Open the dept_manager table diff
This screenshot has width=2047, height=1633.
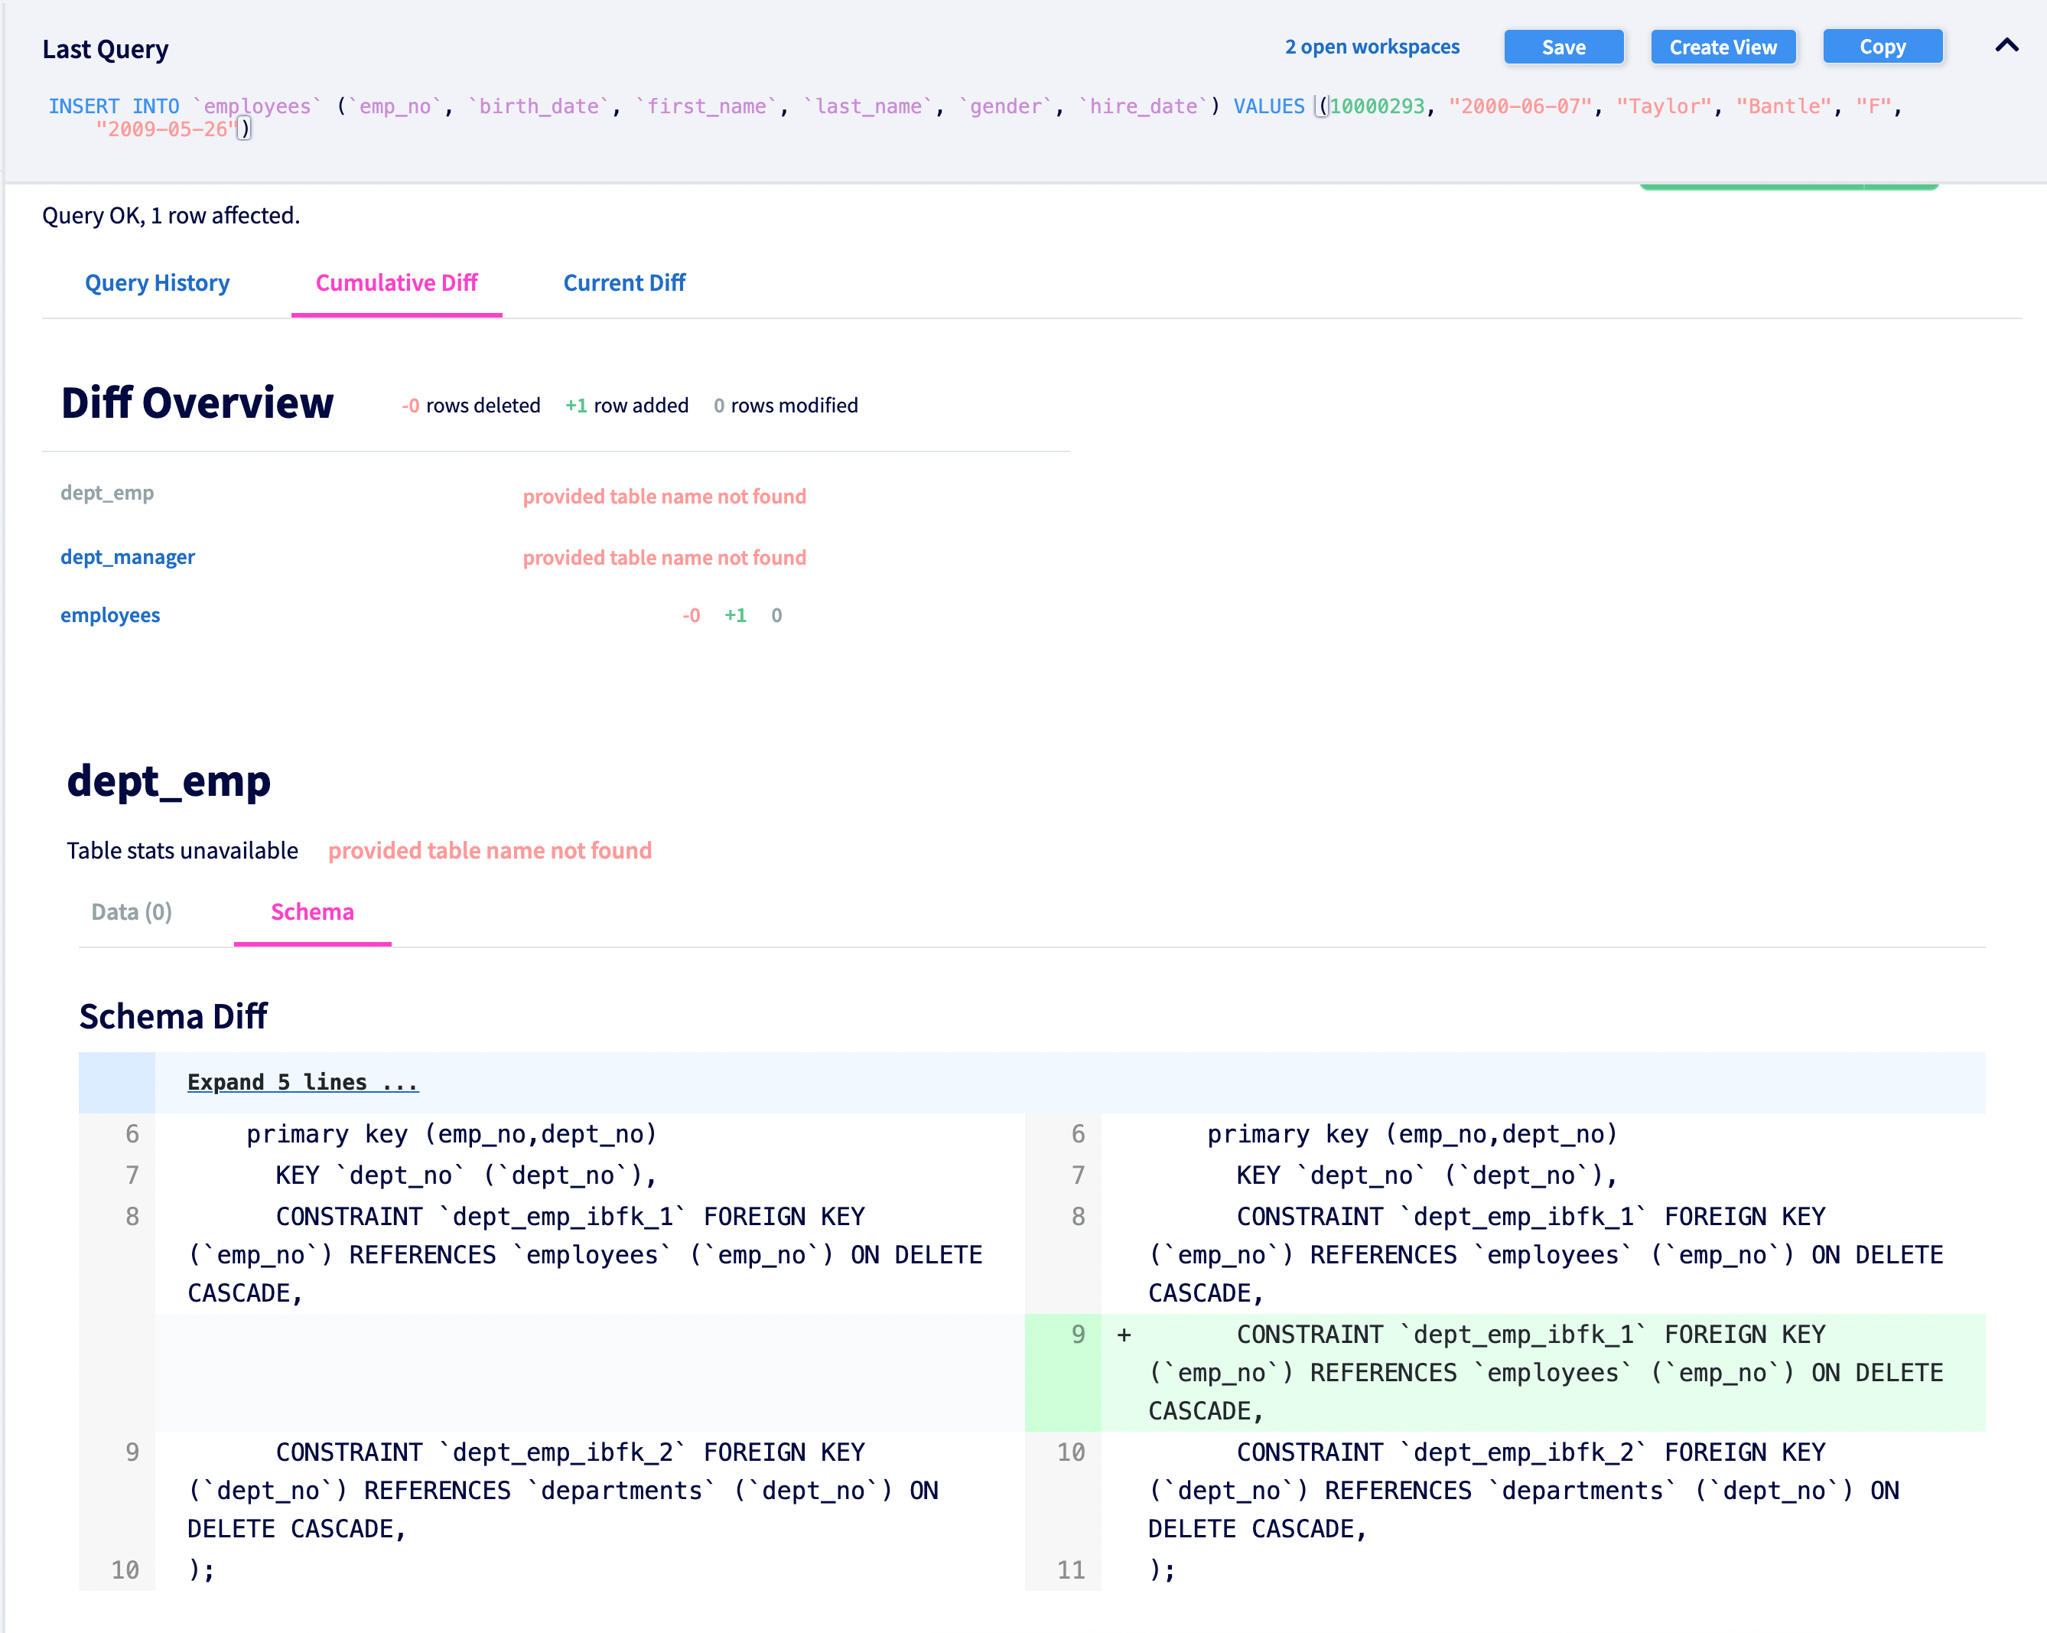(129, 556)
